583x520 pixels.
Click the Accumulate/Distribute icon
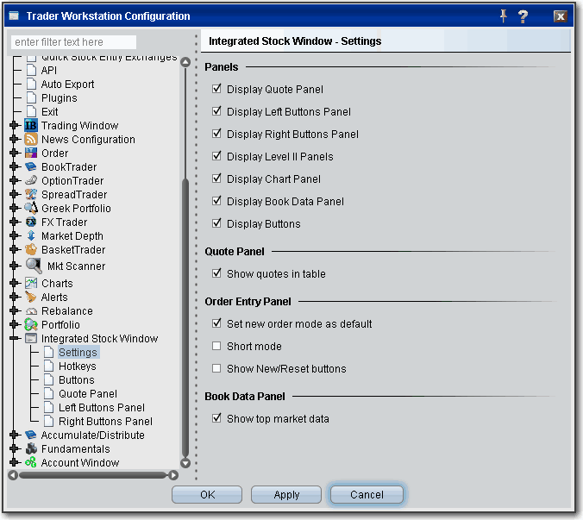point(31,435)
